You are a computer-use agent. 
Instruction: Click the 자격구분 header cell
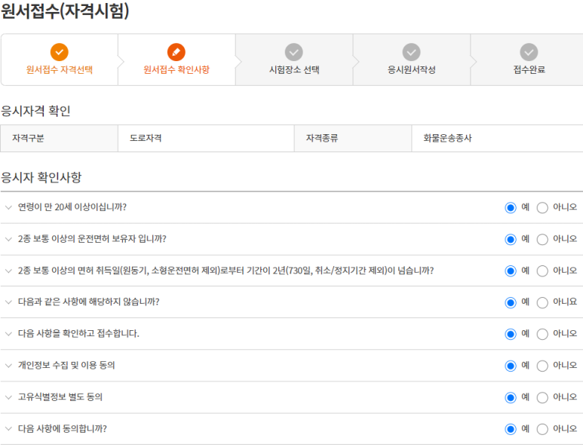coord(59,138)
